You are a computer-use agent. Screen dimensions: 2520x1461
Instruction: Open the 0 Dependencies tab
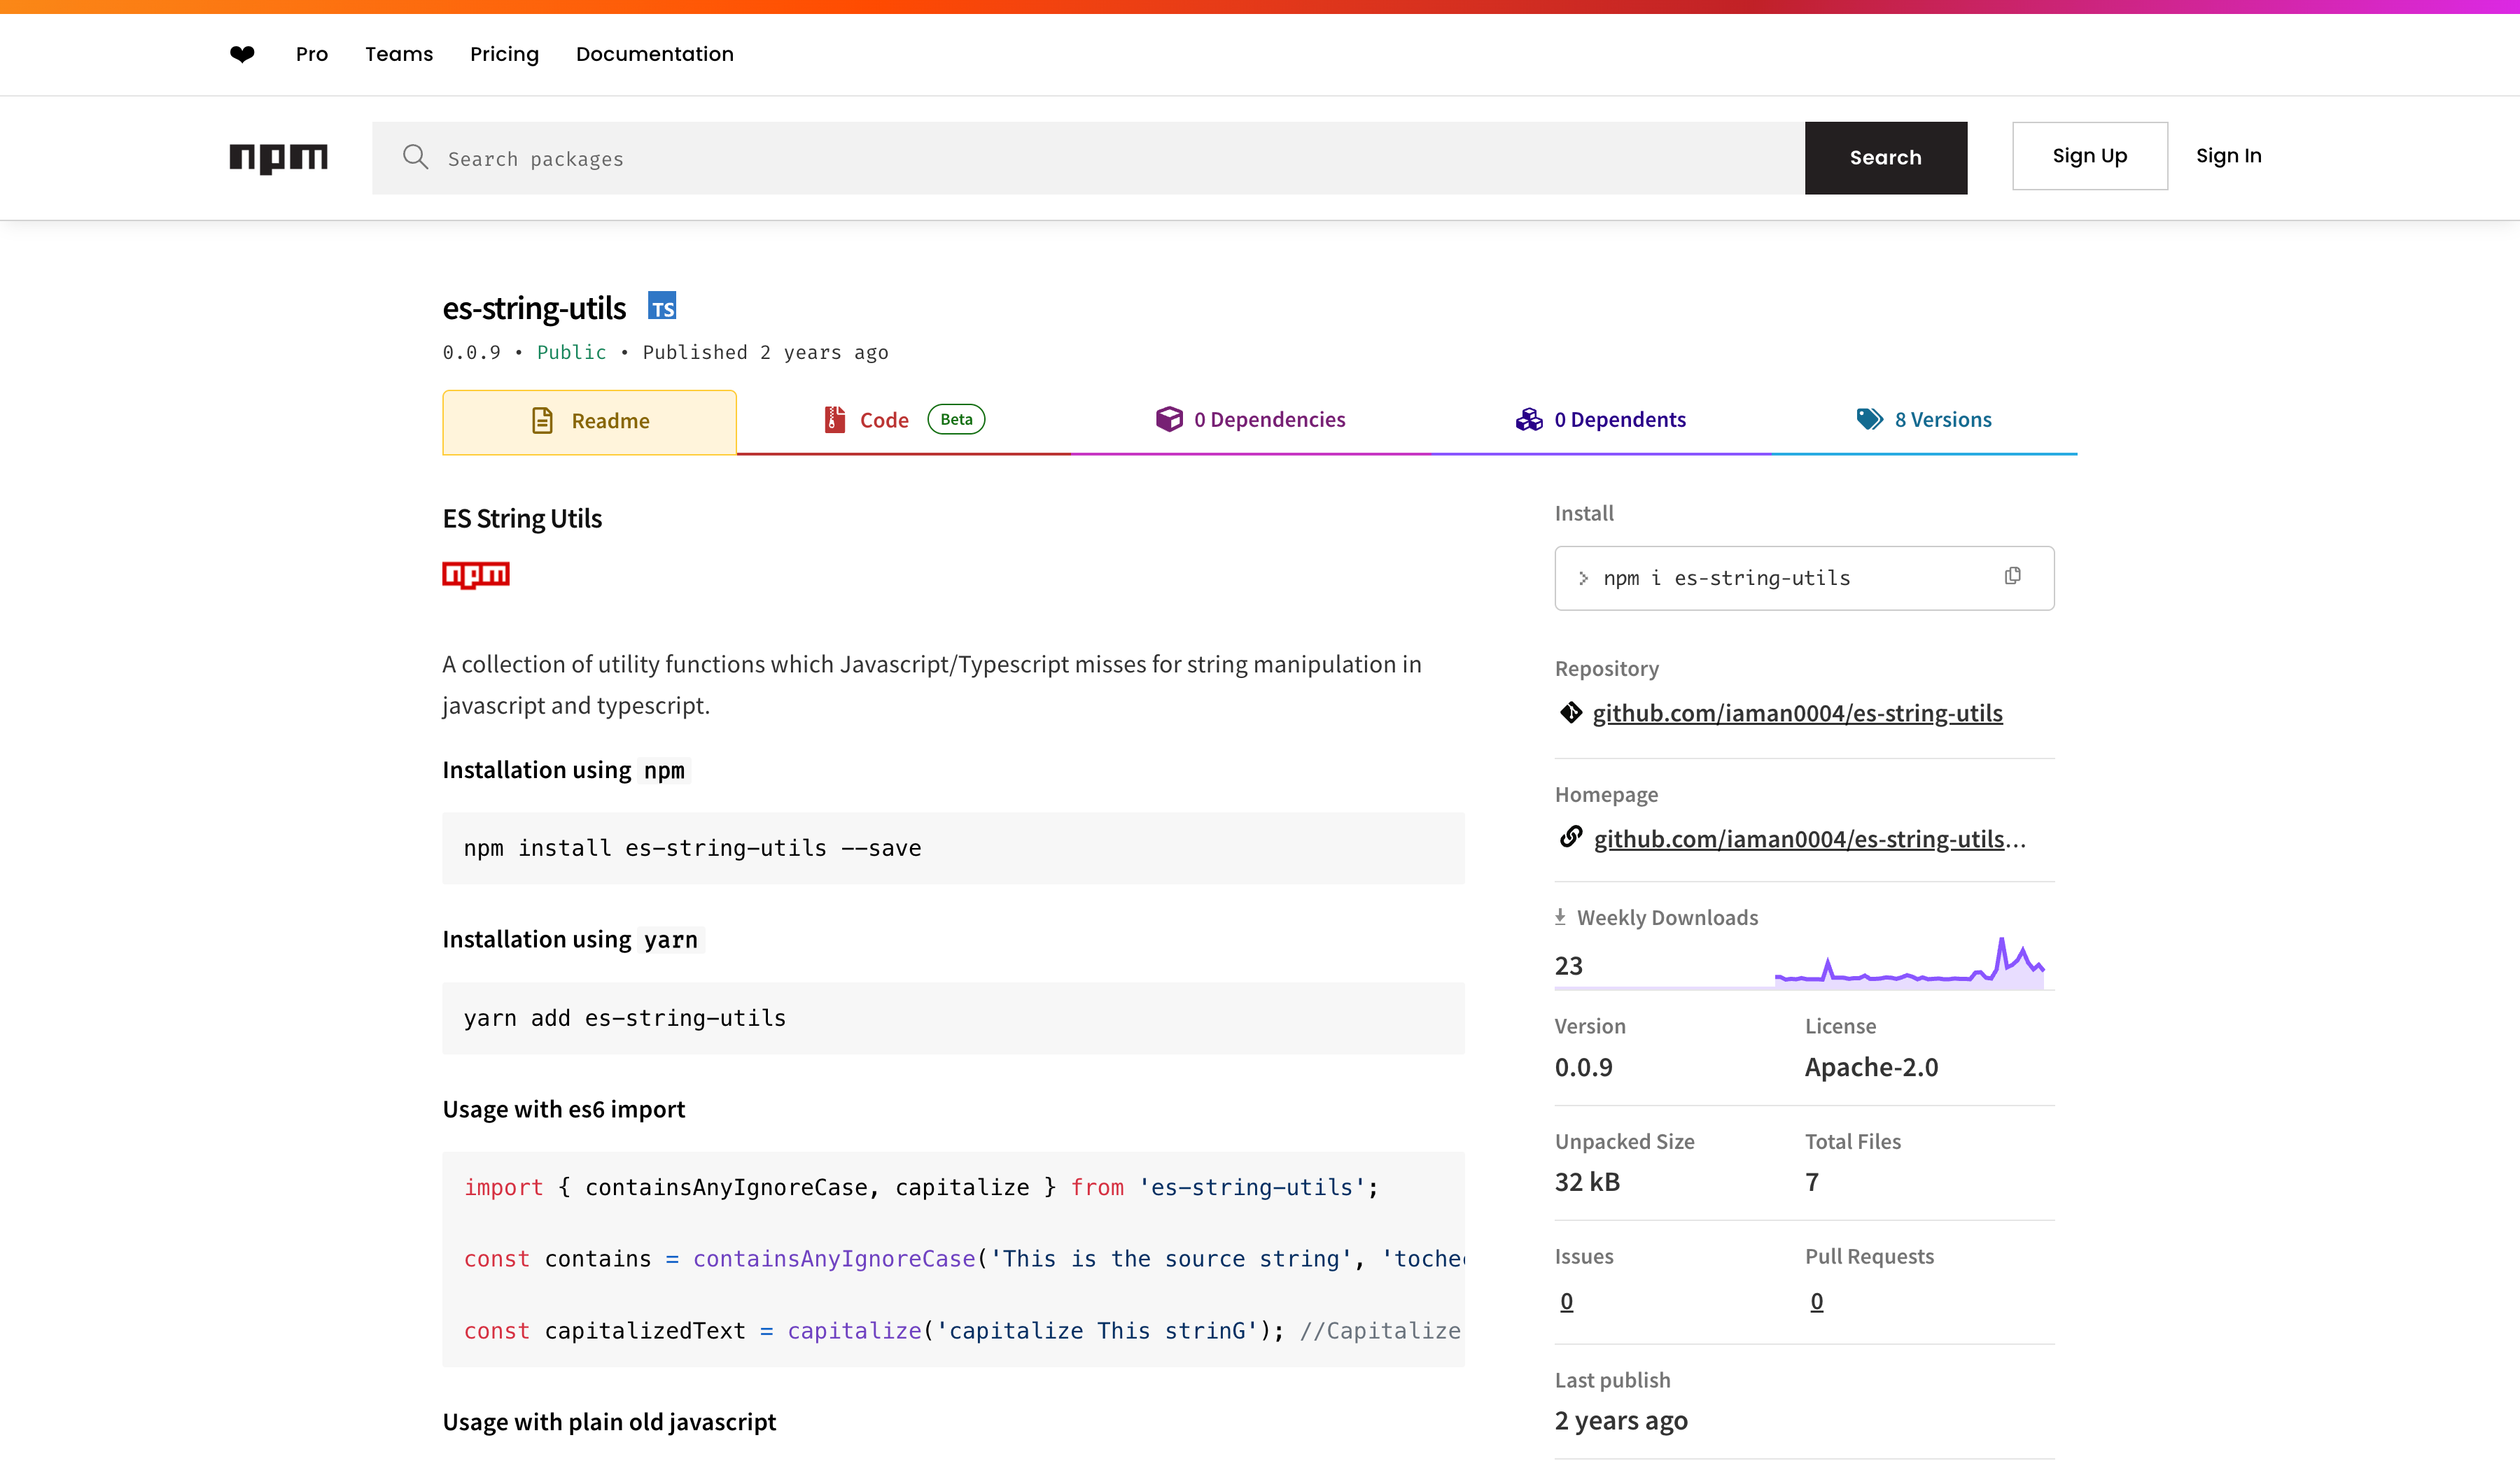1250,421
